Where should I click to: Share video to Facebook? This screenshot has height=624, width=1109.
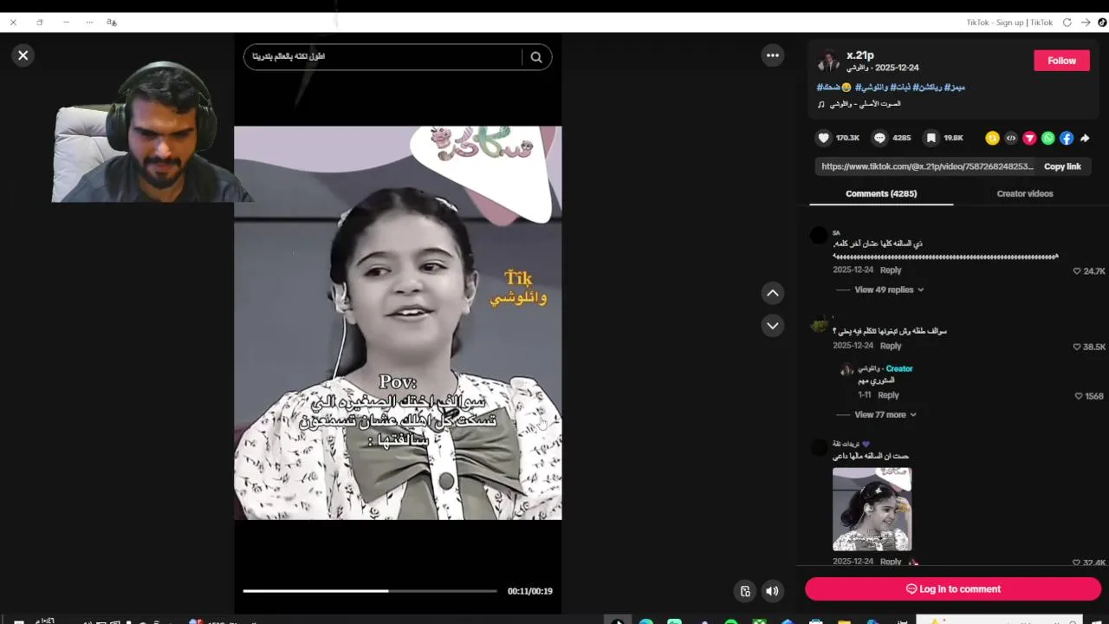[1067, 138]
